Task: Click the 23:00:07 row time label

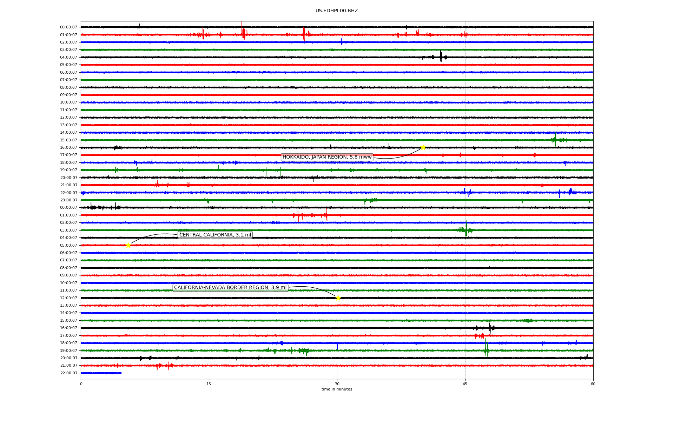Action: pos(68,200)
